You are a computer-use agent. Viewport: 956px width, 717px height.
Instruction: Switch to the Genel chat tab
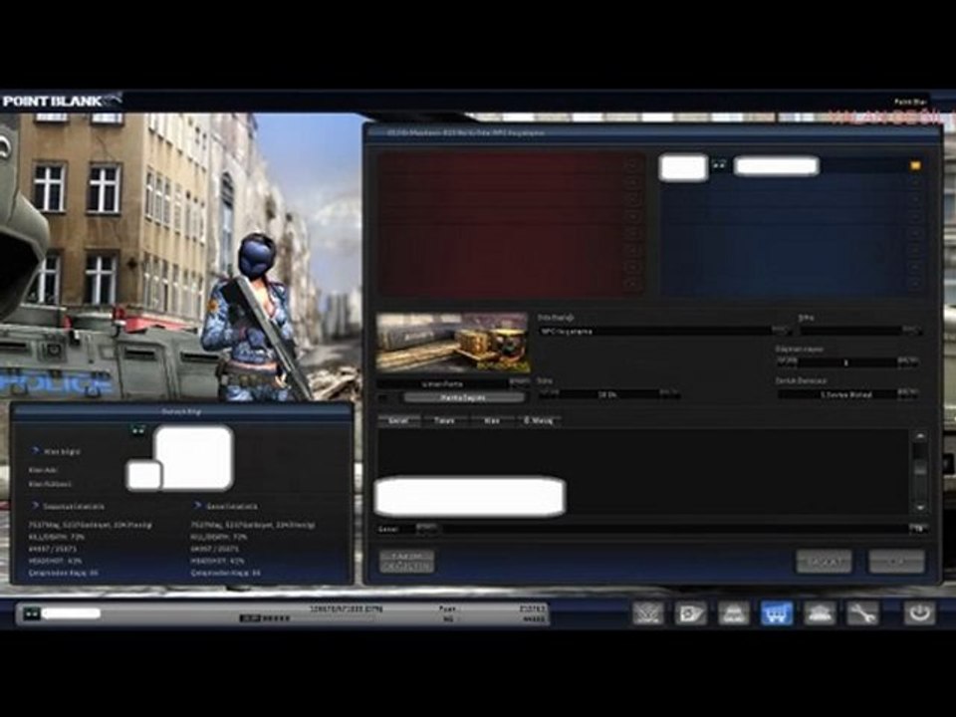point(398,420)
